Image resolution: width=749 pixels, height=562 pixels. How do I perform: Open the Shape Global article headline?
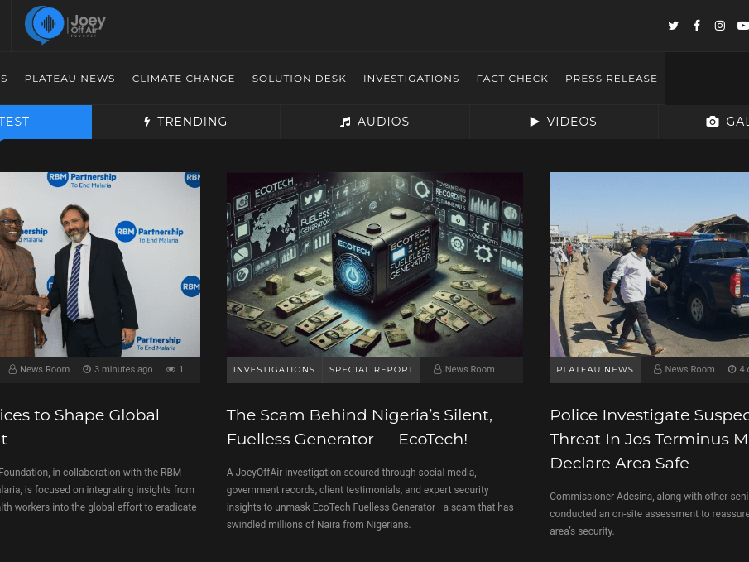[79, 427]
